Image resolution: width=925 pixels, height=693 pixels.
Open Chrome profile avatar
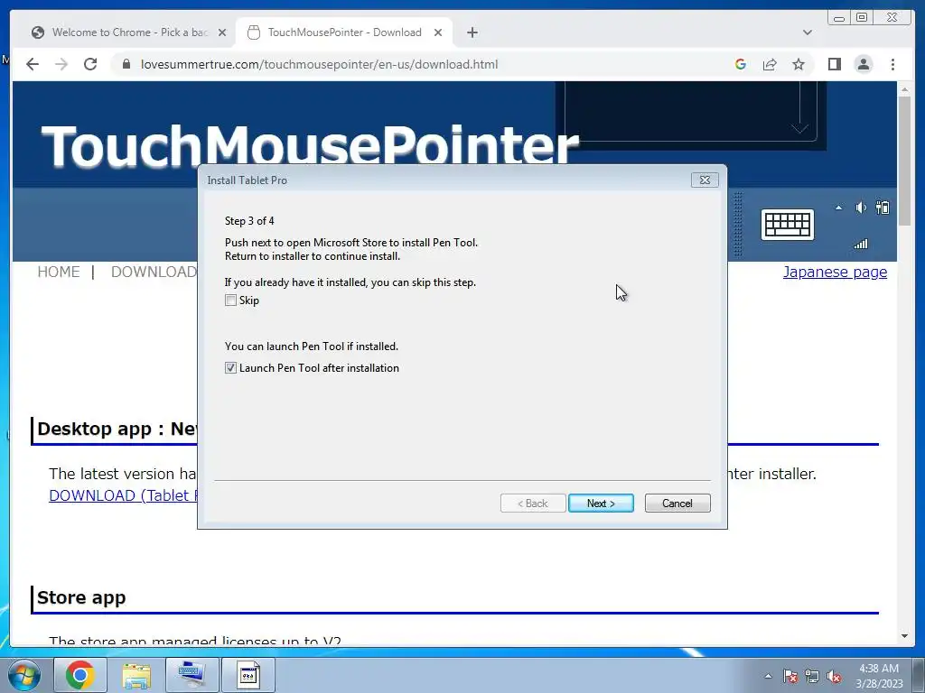[863, 64]
